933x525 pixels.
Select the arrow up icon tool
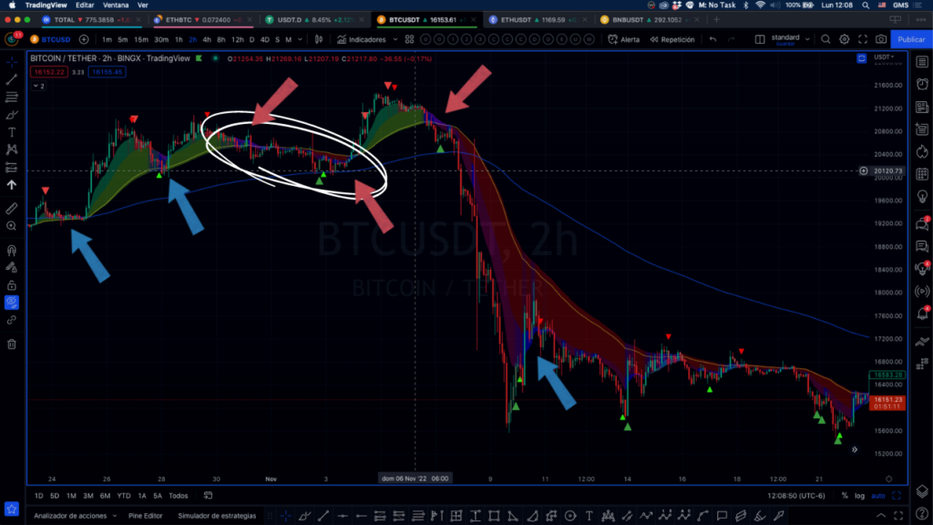(x=11, y=185)
